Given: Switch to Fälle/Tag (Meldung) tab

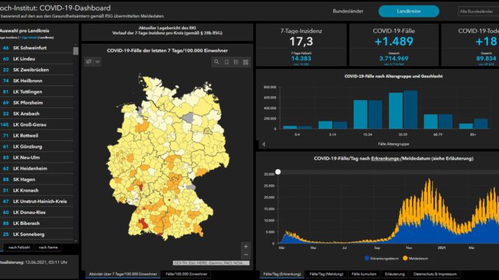Looking at the screenshot, I should [326, 274].
